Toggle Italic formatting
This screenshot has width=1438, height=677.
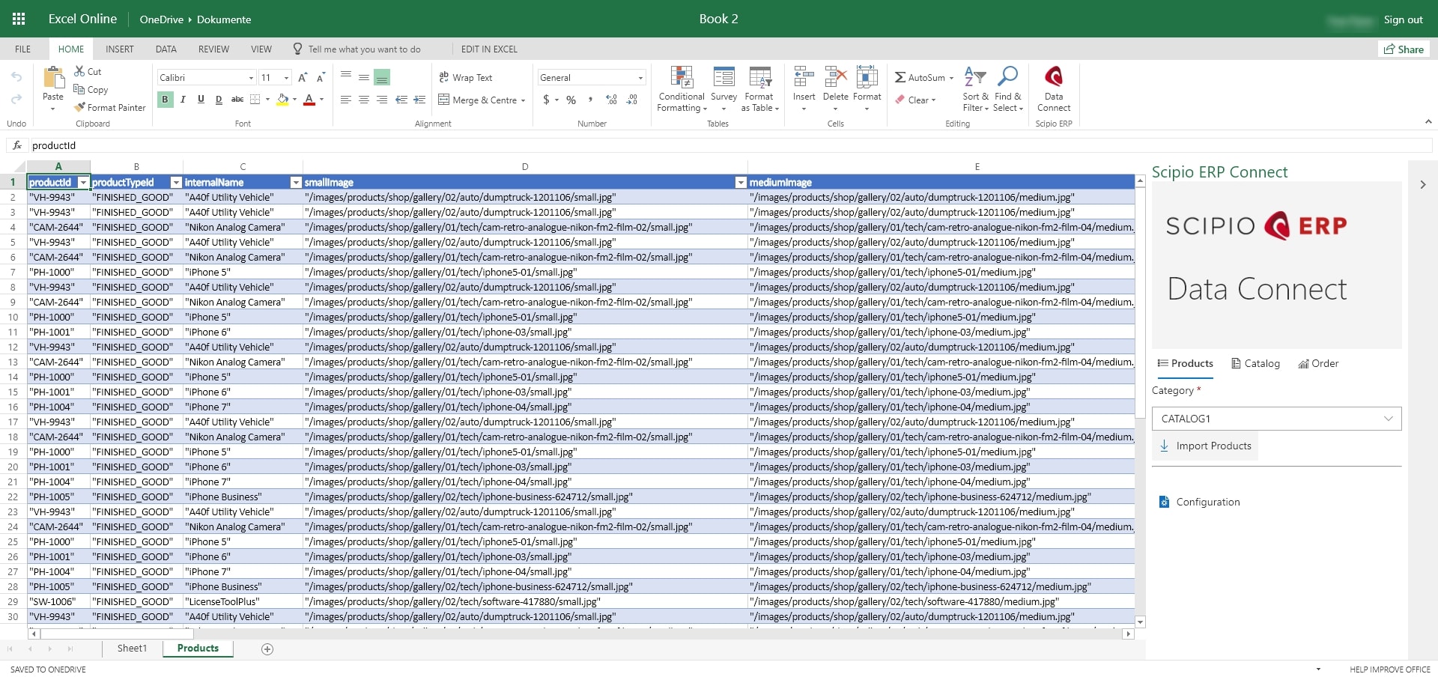pyautogui.click(x=183, y=100)
